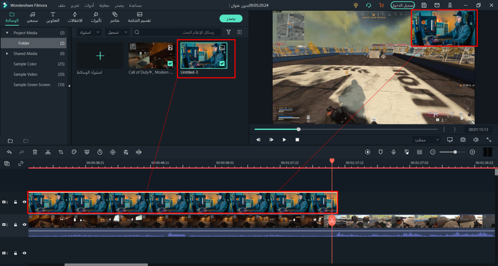Image resolution: width=498 pixels, height=266 pixels.
Task: Select the Call of Duty media thumbnail
Action: (152, 56)
